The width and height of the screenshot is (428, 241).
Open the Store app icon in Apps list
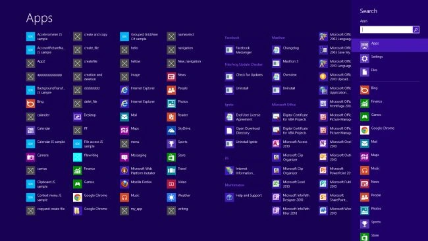171,157
